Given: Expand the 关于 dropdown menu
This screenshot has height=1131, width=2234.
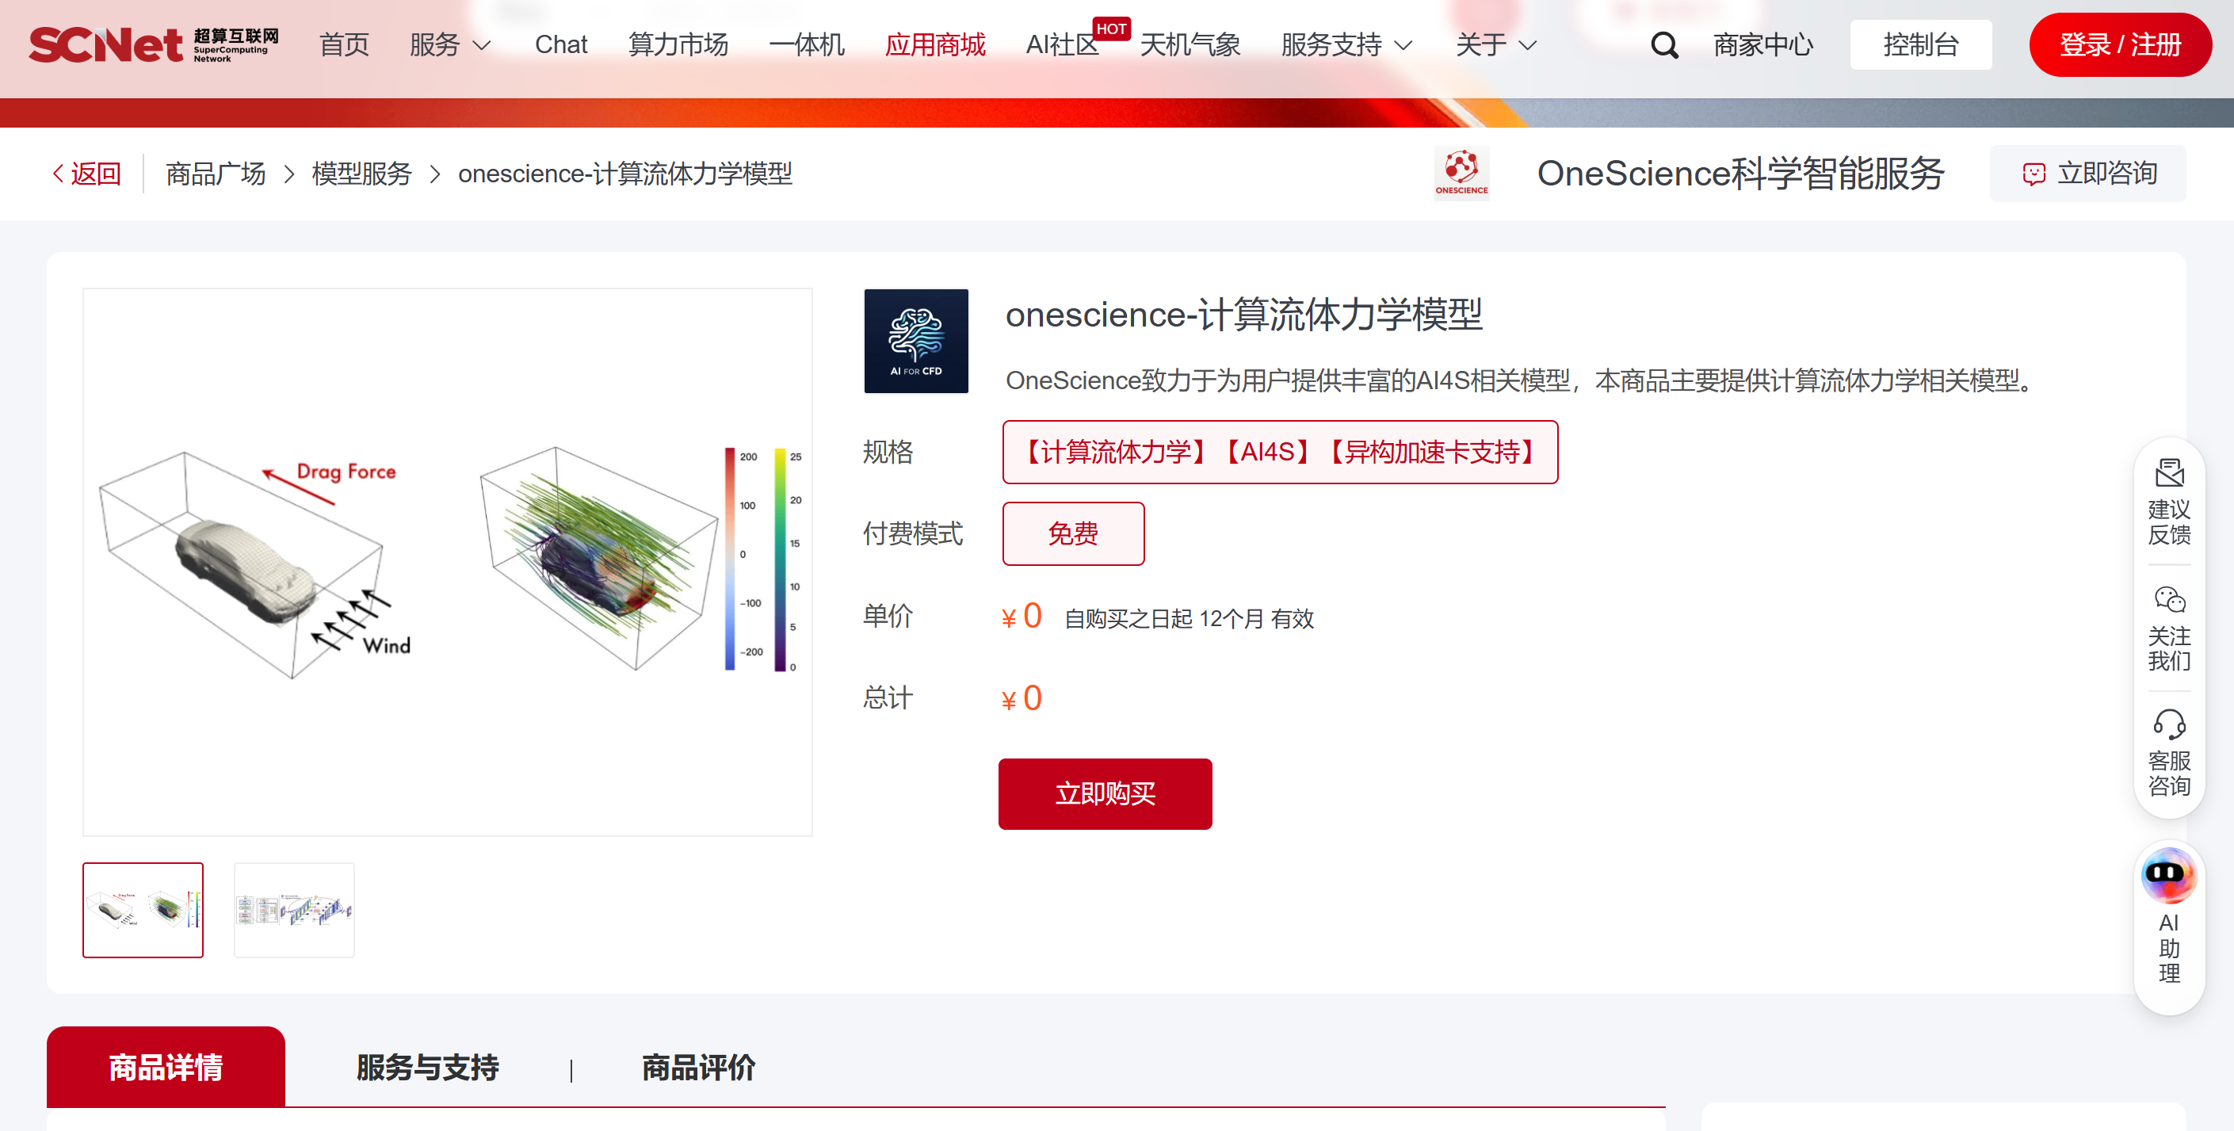Looking at the screenshot, I should [1496, 44].
